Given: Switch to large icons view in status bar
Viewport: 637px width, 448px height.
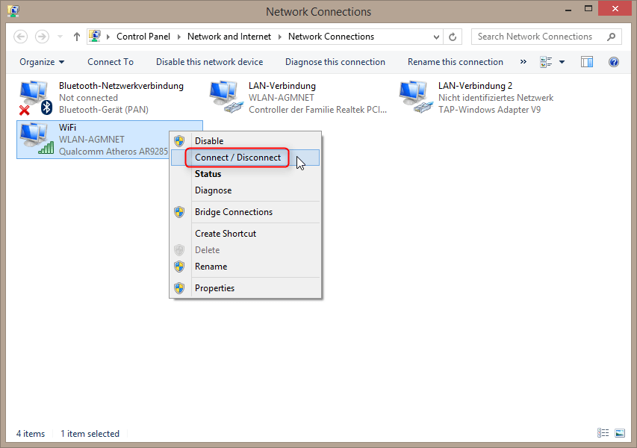Looking at the screenshot, I should (619, 433).
